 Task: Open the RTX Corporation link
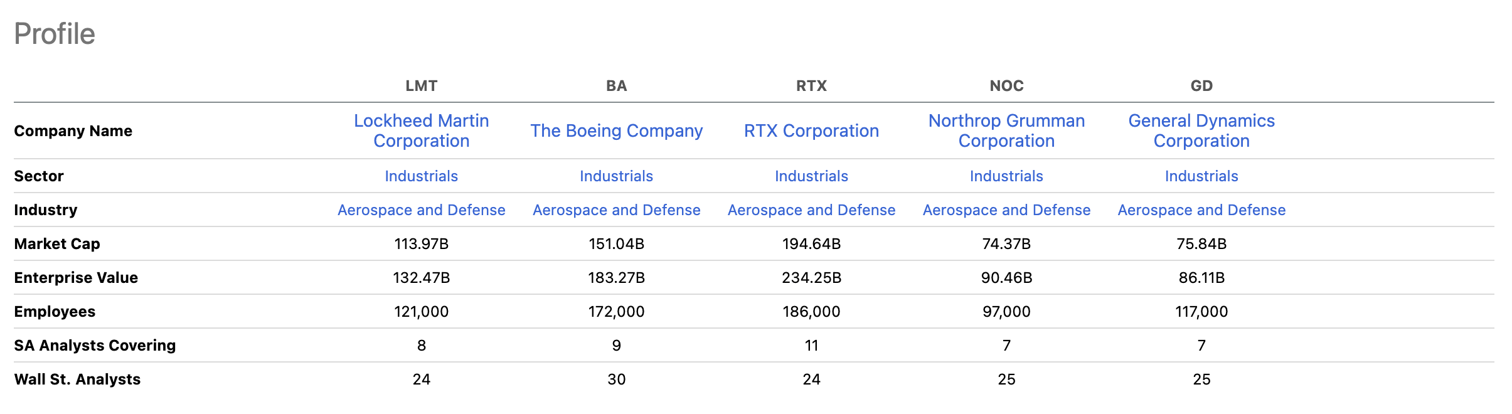(812, 130)
